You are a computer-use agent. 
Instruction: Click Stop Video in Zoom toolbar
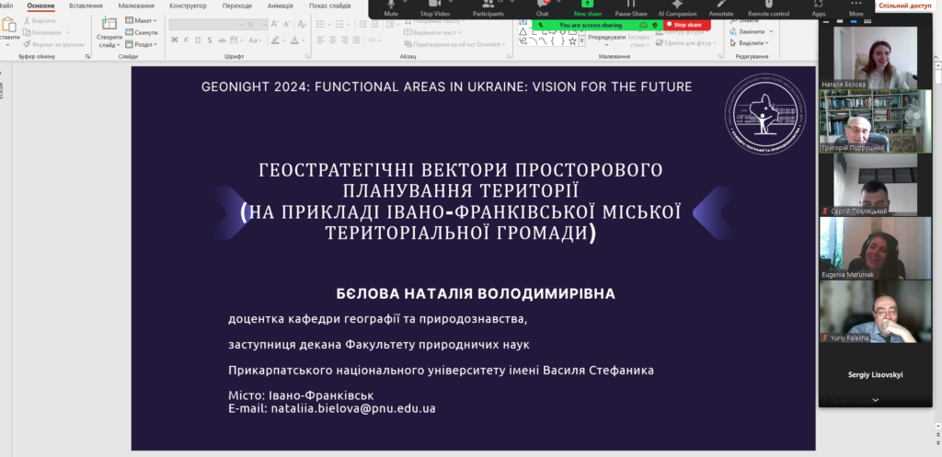point(434,6)
